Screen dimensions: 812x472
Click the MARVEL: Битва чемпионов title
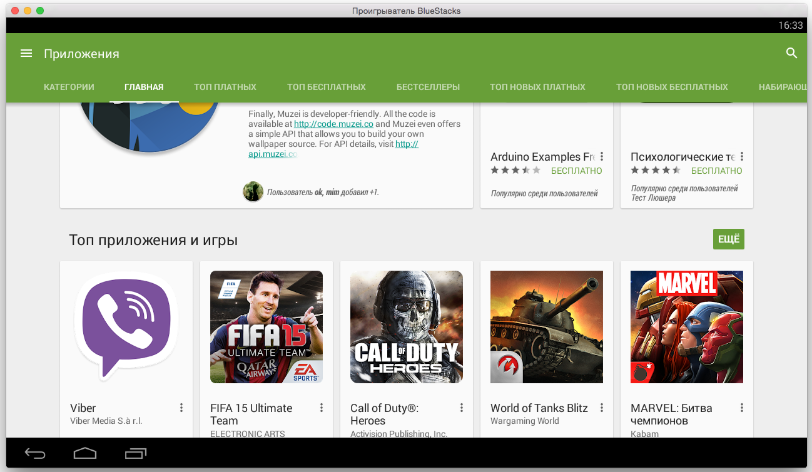[x=671, y=414]
